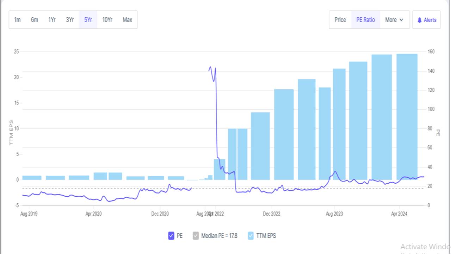451x254 pixels.
Task: Click the Aug 2023 x-axis label
Action: point(334,214)
